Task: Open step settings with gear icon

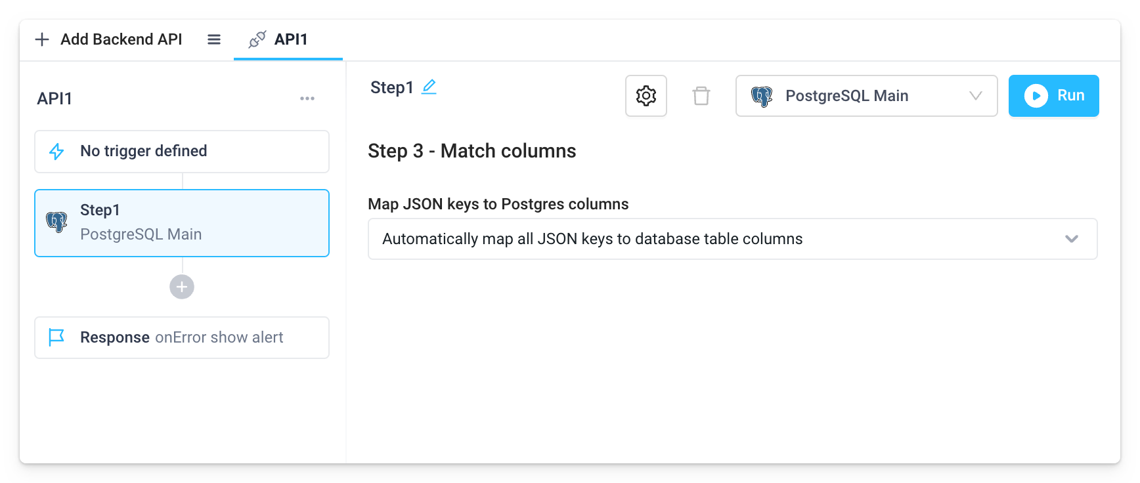Action: click(x=646, y=96)
